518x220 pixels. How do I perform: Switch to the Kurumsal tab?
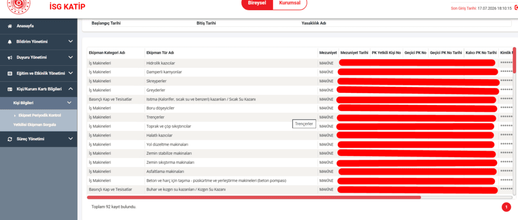290,3
